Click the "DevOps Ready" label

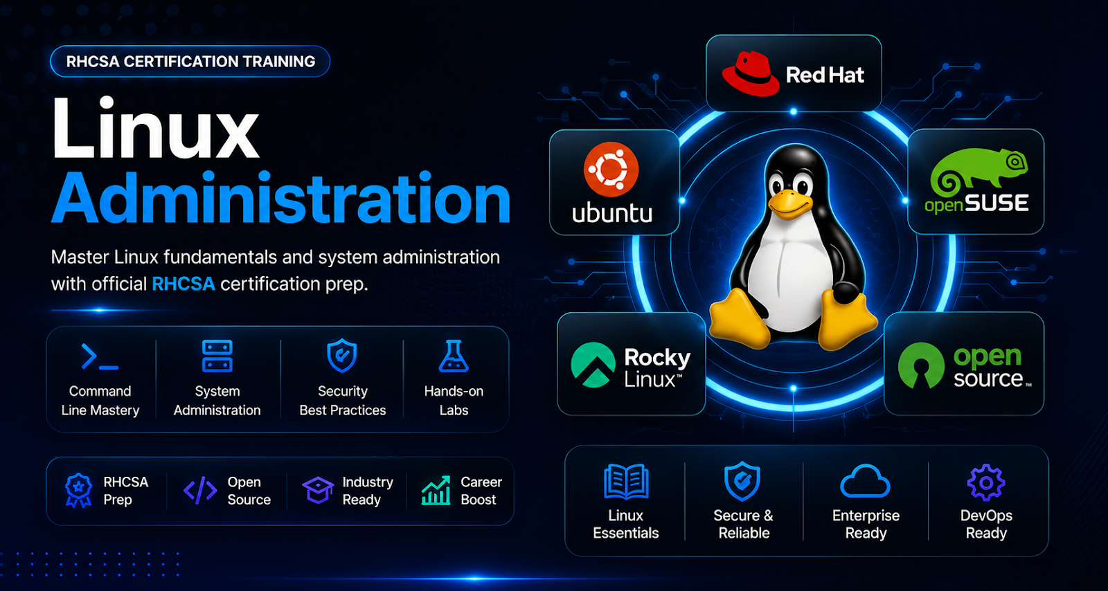[x=986, y=524]
